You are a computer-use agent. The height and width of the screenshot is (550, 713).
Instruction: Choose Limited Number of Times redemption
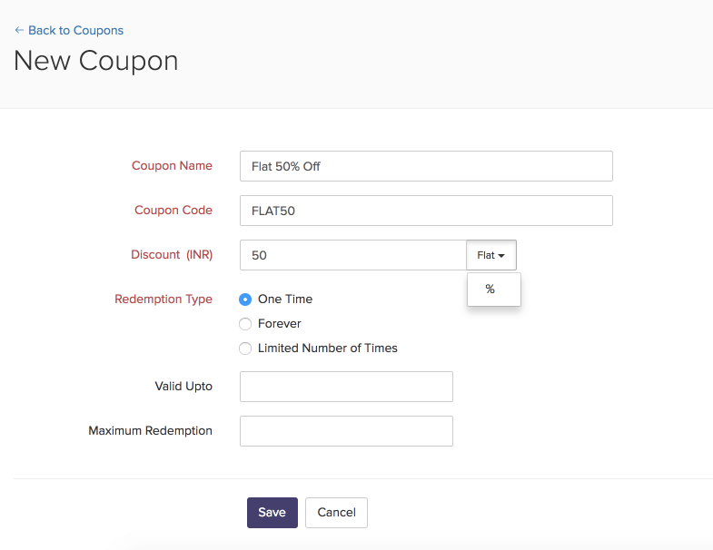pyautogui.click(x=245, y=348)
